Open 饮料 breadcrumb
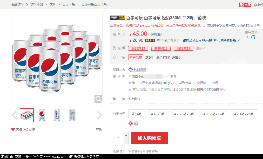The height and width of the screenshot is (159, 263). (52, 5)
